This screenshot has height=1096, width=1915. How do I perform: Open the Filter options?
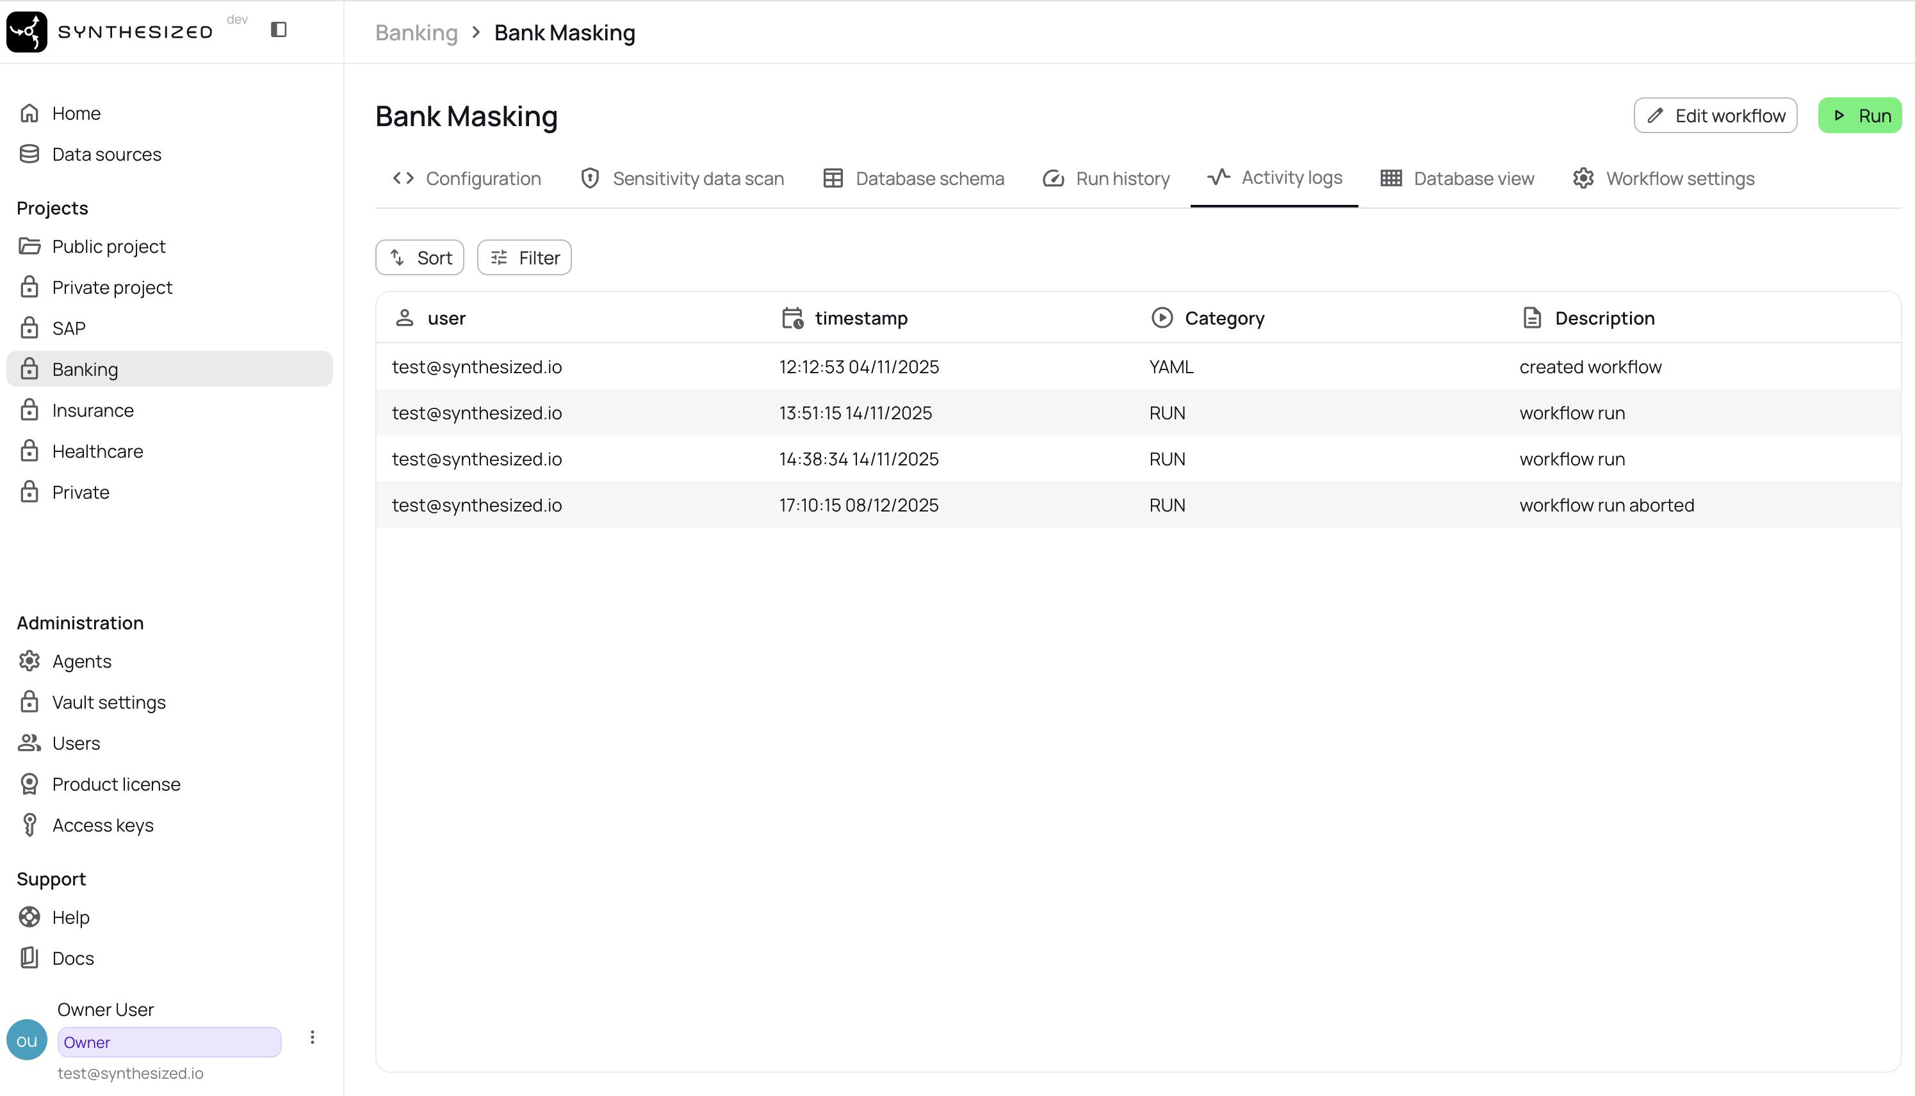(x=524, y=257)
